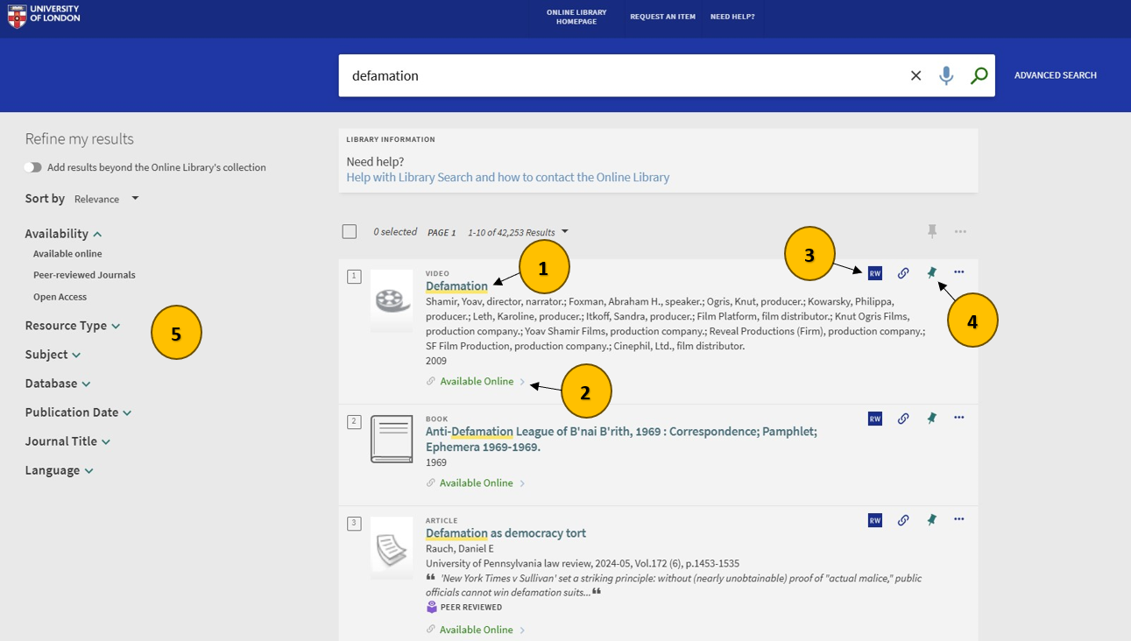
Task: Click the University of London logo
Action: pyautogui.click(x=44, y=16)
